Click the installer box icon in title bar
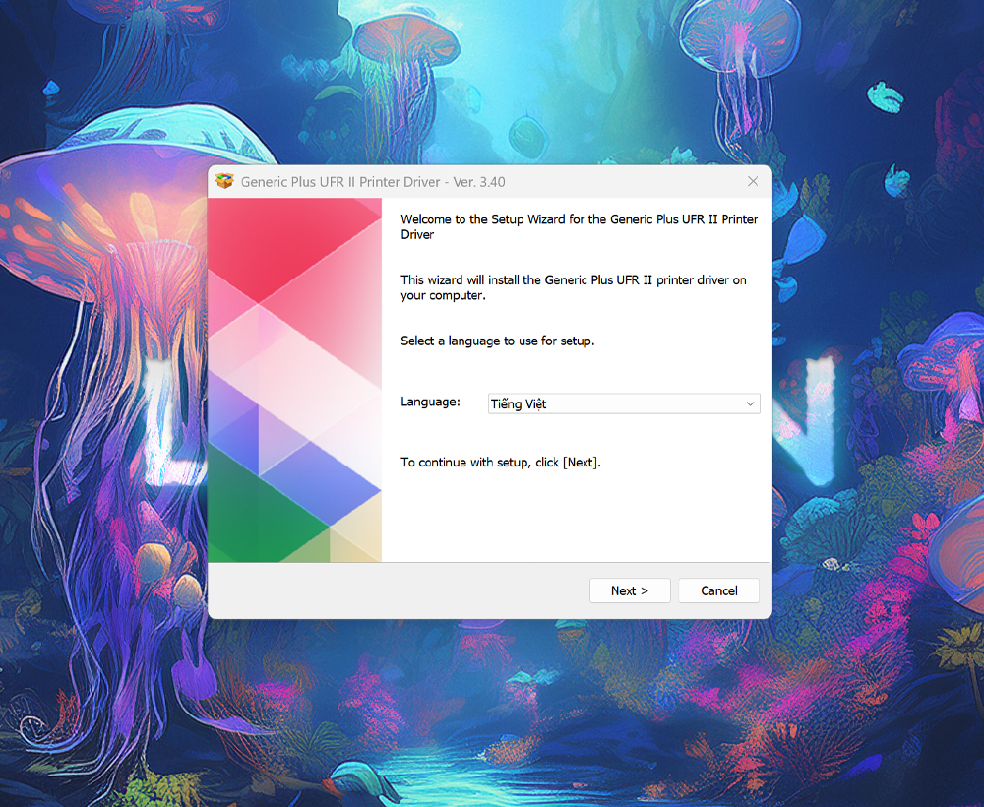This screenshot has width=984, height=807. tap(224, 182)
